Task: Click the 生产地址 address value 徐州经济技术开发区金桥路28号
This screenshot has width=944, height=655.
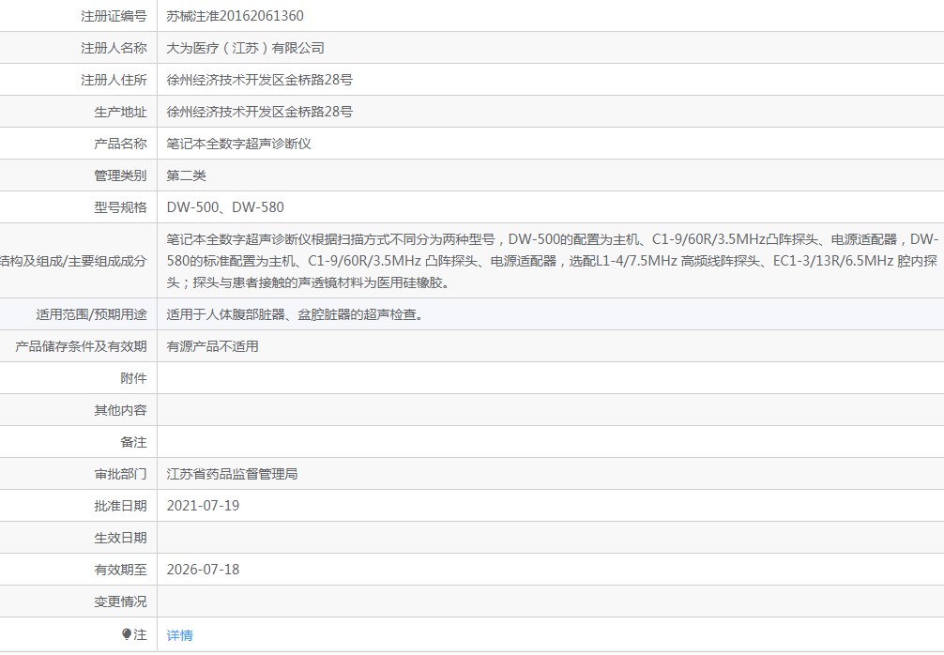Action: pyautogui.click(x=260, y=112)
